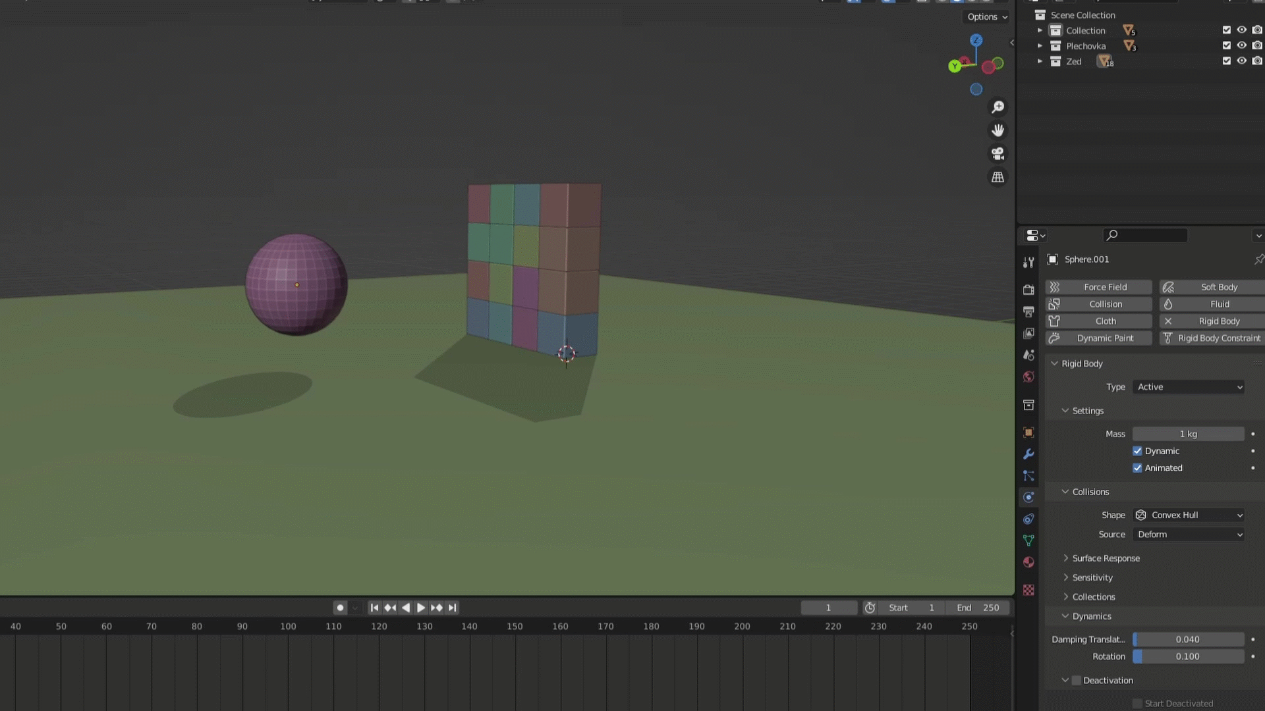Expand the Collections subpanel

(1093, 597)
